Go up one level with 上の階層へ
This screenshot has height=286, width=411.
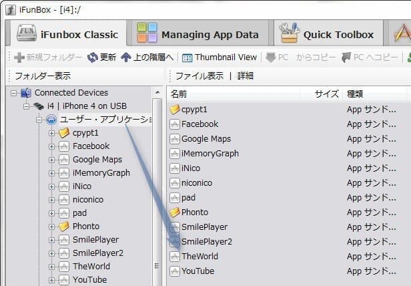[126, 57]
